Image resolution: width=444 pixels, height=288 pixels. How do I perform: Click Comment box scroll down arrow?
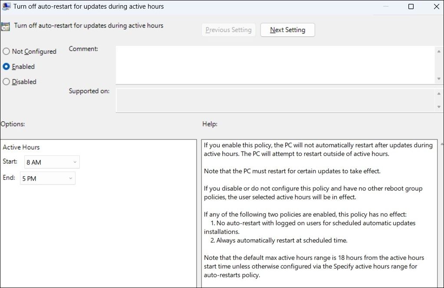pos(439,79)
